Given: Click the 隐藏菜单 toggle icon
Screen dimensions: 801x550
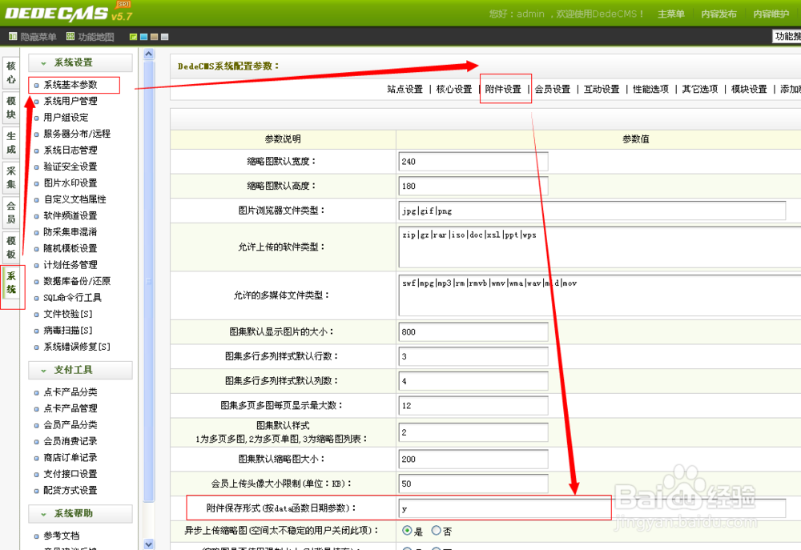Looking at the screenshot, I should [x=13, y=37].
